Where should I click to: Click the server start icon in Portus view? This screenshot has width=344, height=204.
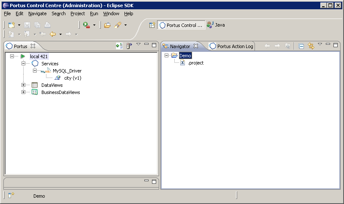(129, 46)
